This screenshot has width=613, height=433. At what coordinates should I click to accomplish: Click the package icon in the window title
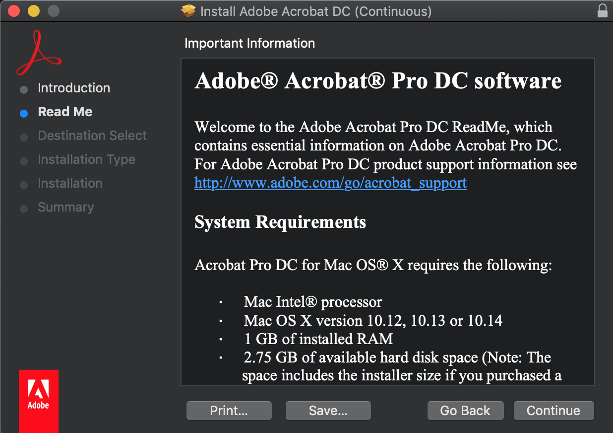coord(188,11)
